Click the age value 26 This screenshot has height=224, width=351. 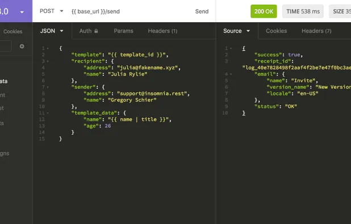click(x=108, y=126)
